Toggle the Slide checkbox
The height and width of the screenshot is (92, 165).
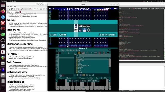tap(75, 81)
